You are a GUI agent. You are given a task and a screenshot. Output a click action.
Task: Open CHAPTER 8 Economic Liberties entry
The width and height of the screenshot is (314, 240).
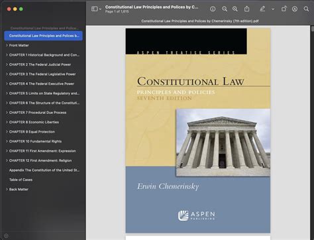pos(34,122)
